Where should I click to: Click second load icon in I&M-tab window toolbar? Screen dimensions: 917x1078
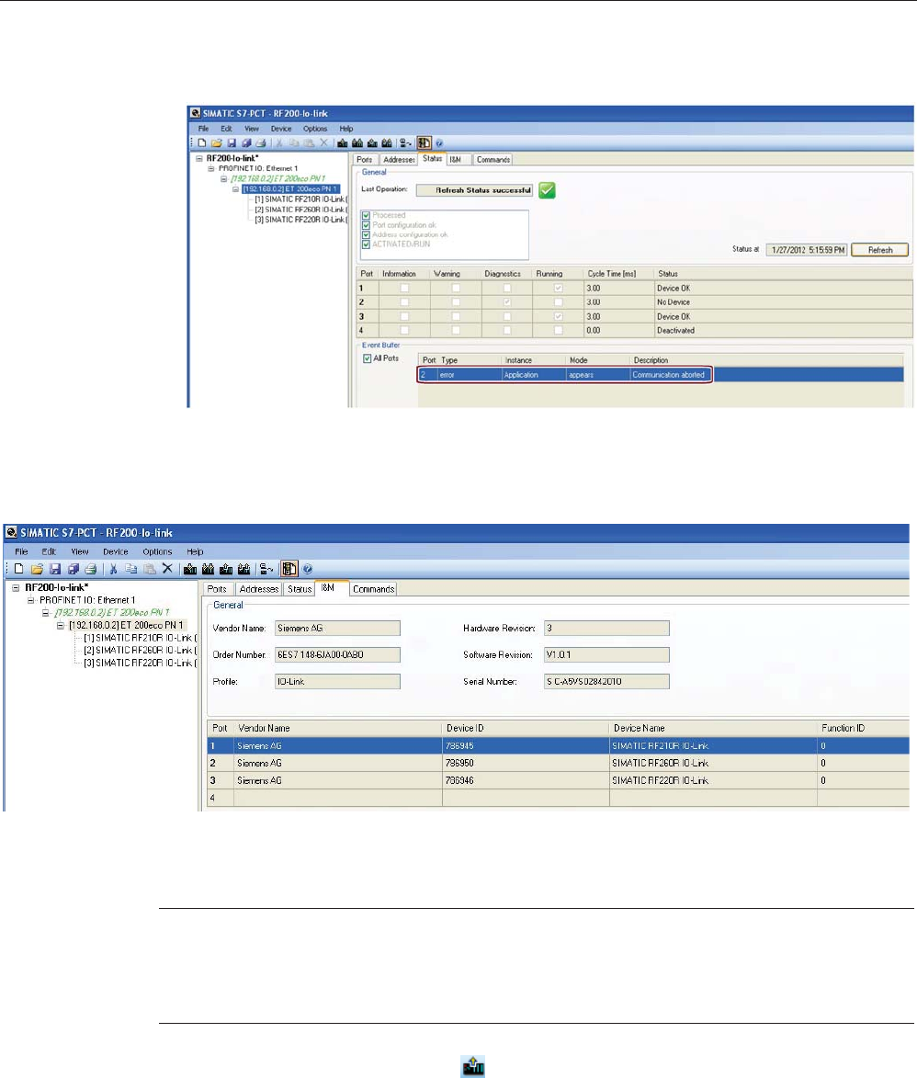209,569
